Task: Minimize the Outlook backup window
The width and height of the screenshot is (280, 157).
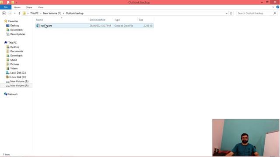Action: tap(262, 2)
